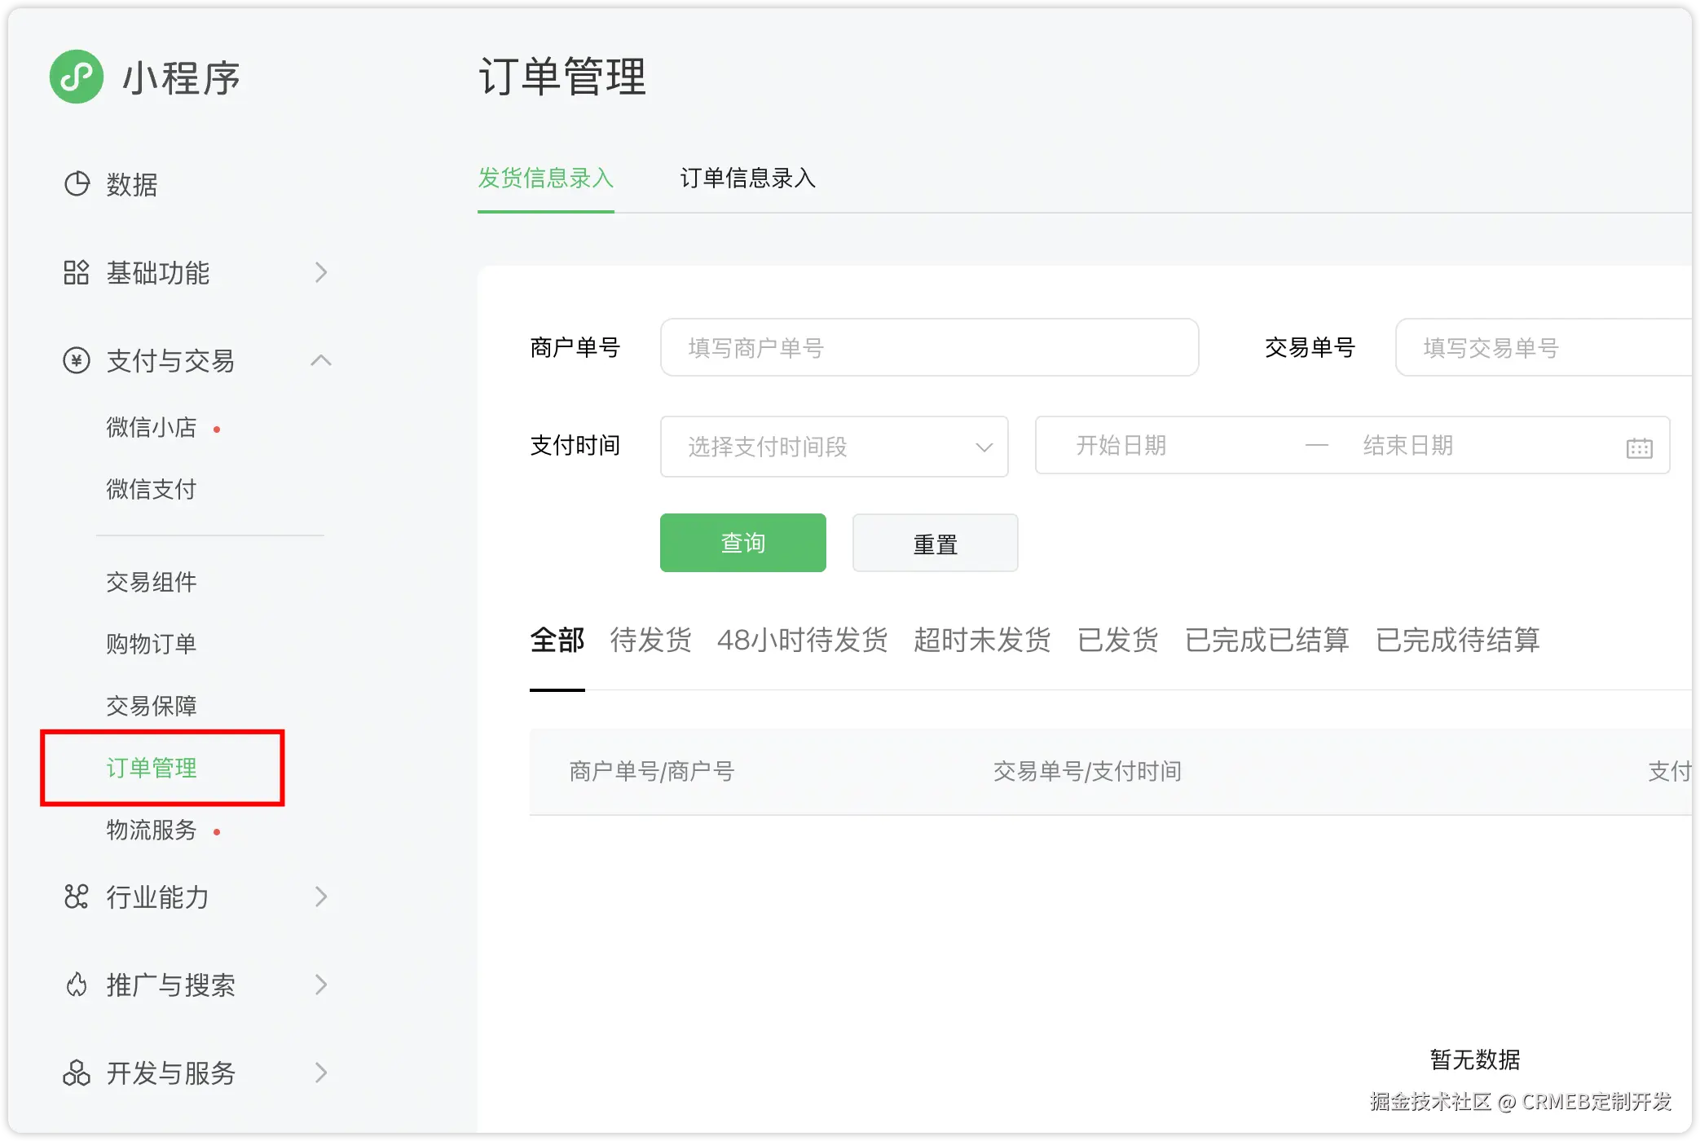
Task: Expand the 基础功能 chevron arrow
Action: 321,272
